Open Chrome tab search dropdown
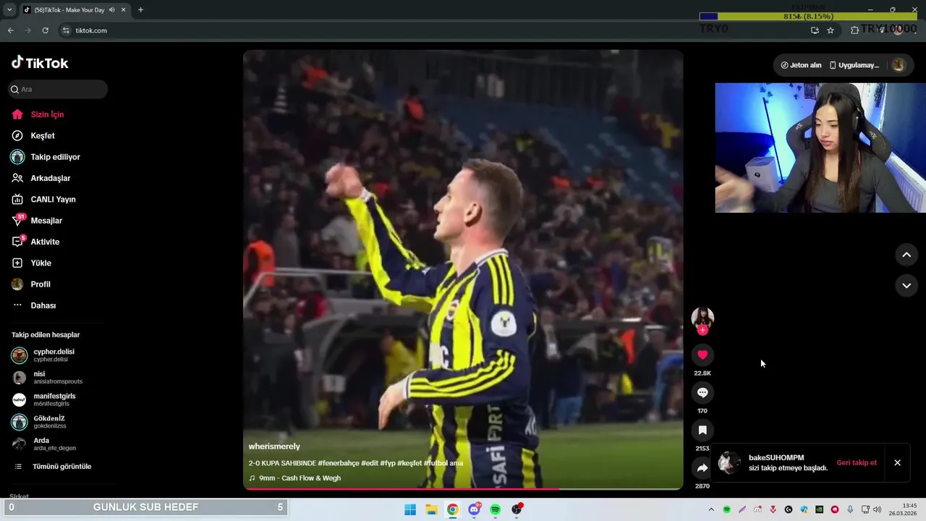Screen dimensions: 926x521 coord(9,10)
